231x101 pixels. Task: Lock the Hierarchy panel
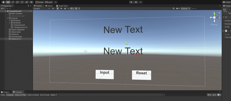coord(28,6)
